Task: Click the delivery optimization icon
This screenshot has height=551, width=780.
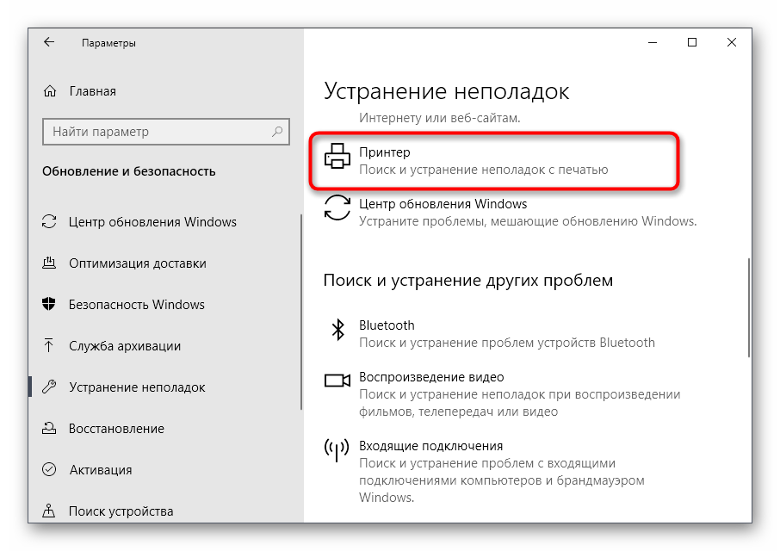Action: [x=50, y=263]
